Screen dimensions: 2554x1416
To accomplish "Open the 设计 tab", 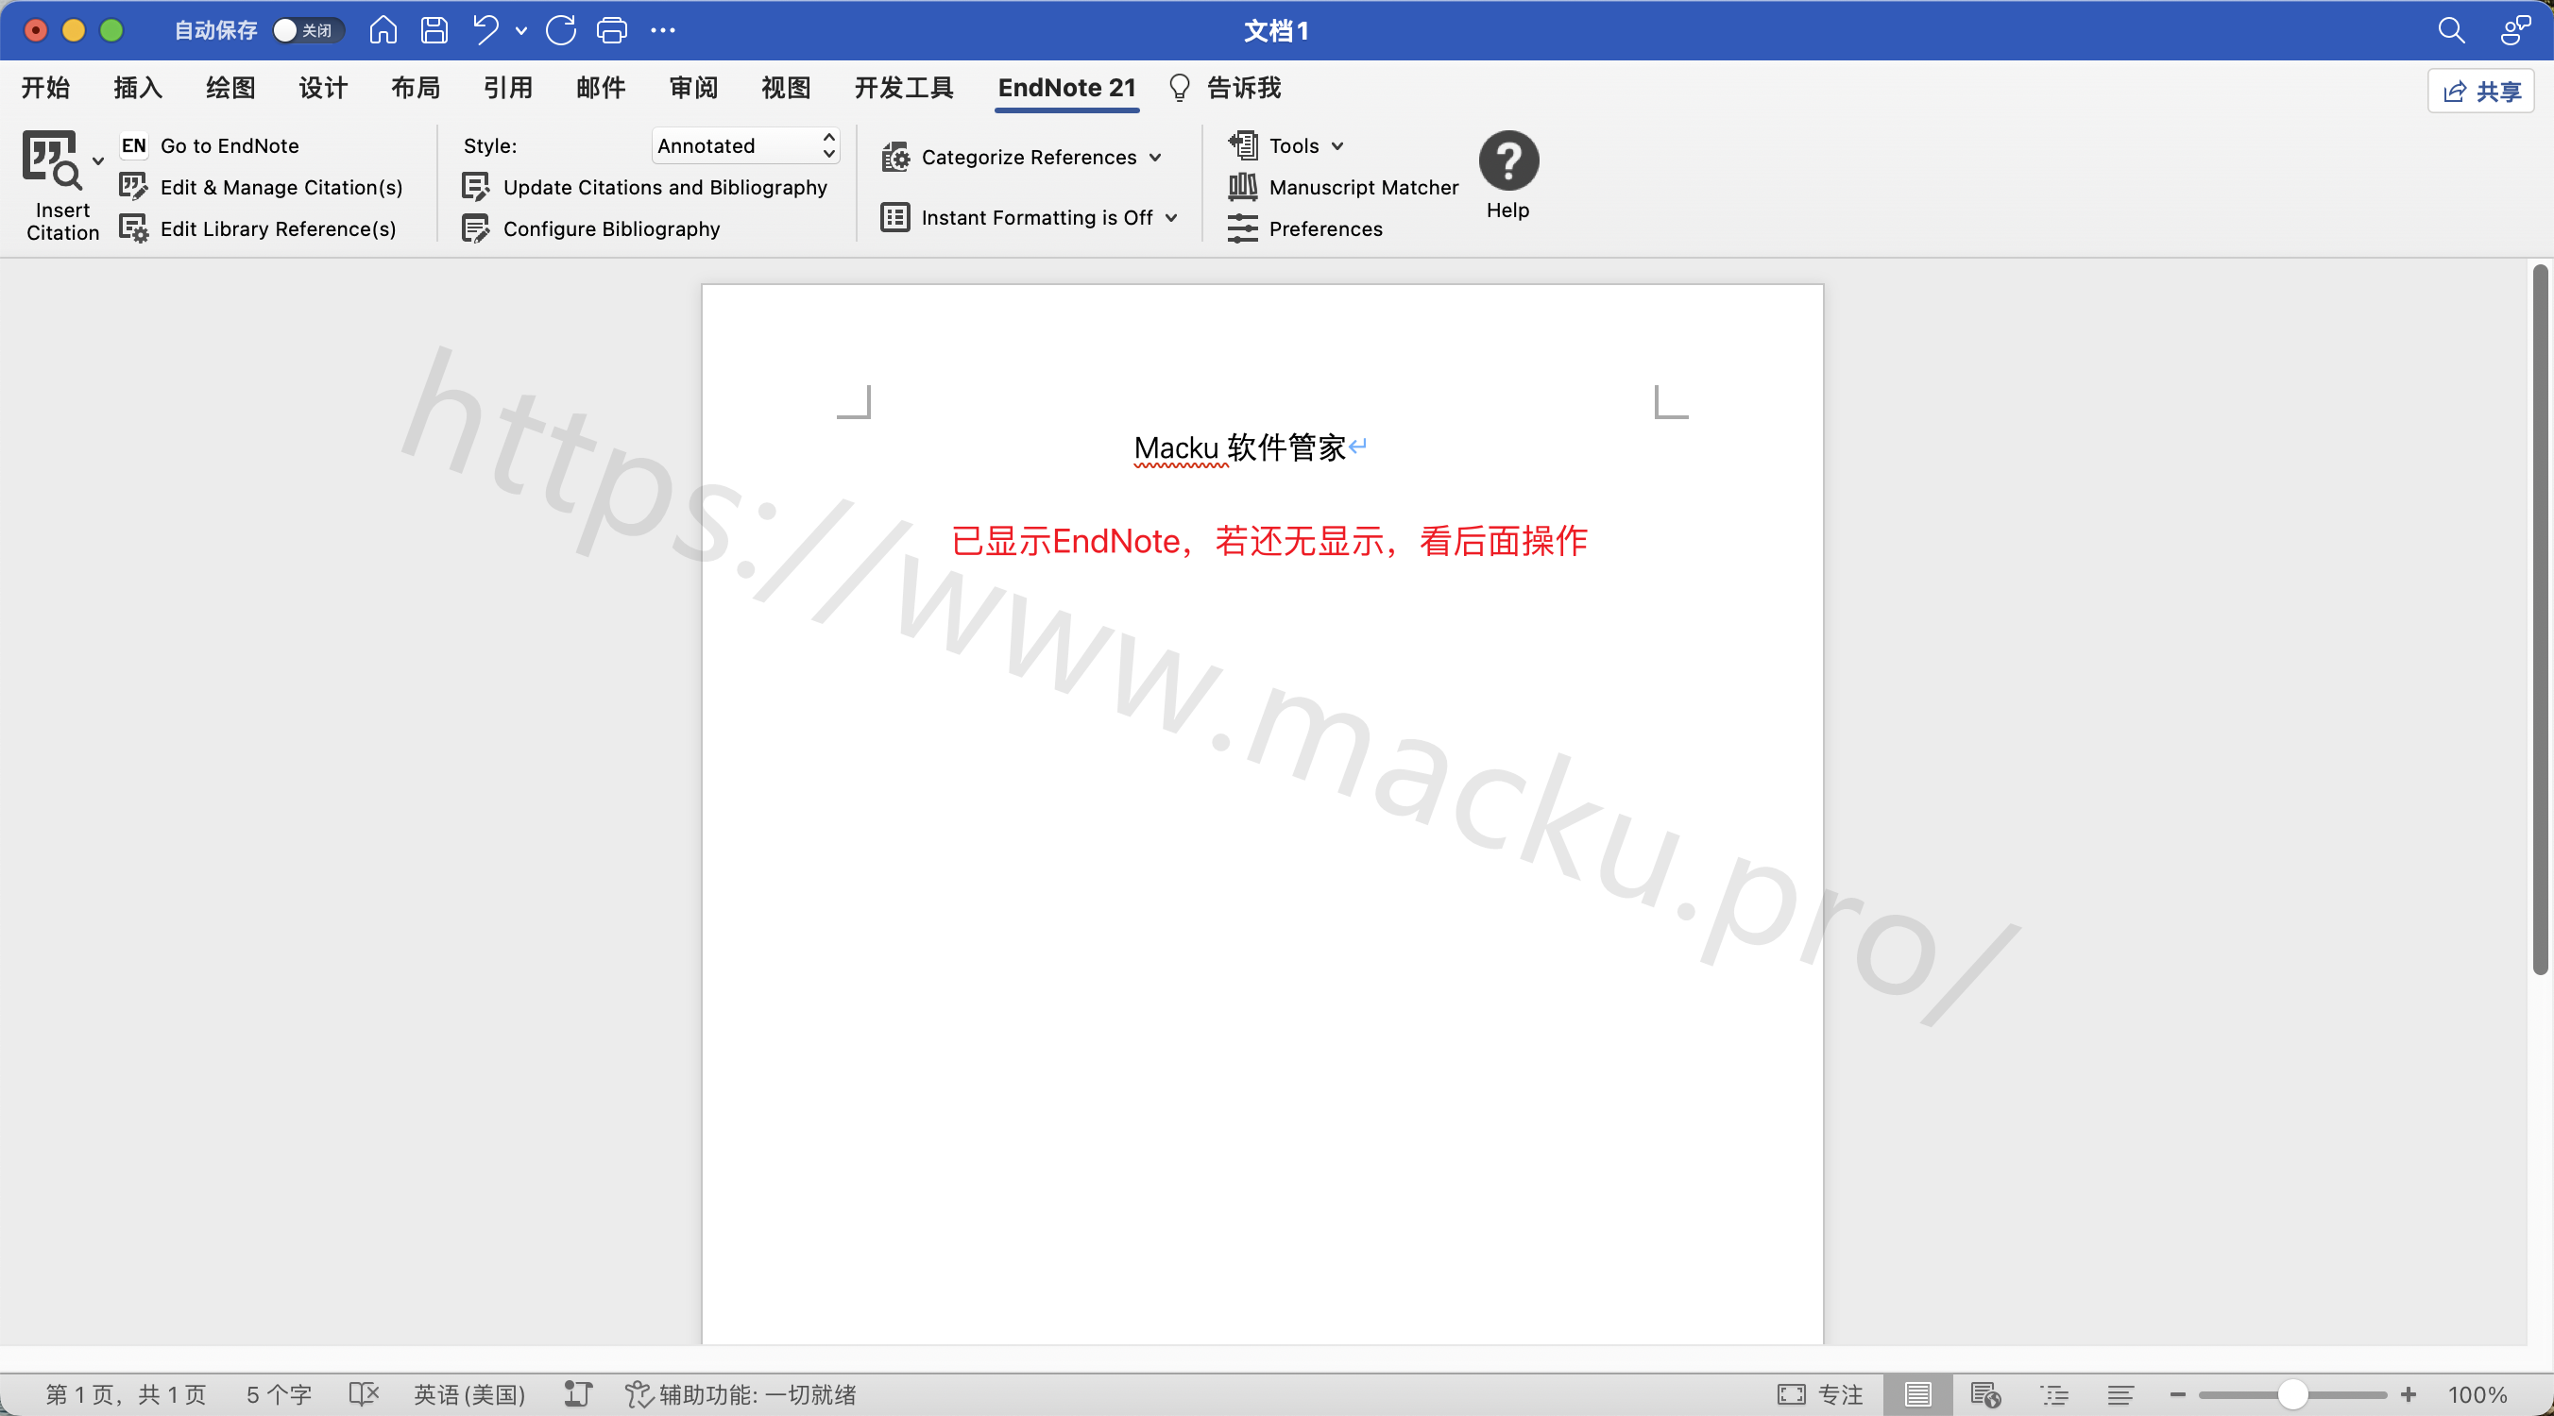I will (323, 88).
